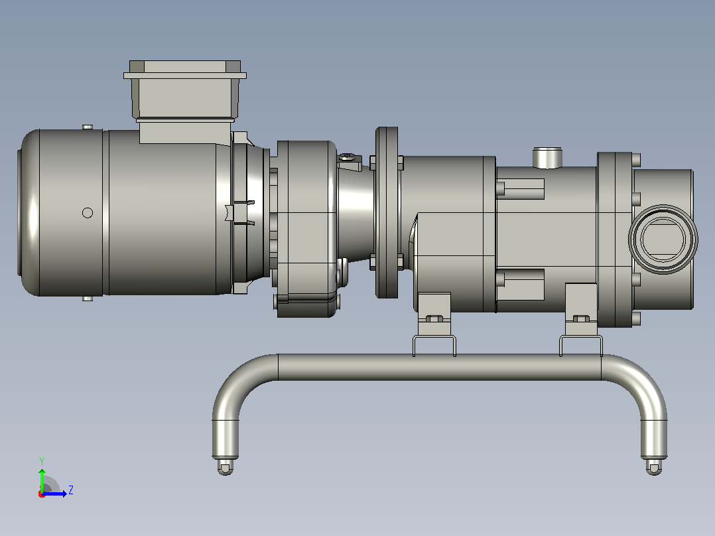Viewport: 715px width, 536px height.
Task: Select the vertical pipe stub on pump top
Action: tap(547, 158)
